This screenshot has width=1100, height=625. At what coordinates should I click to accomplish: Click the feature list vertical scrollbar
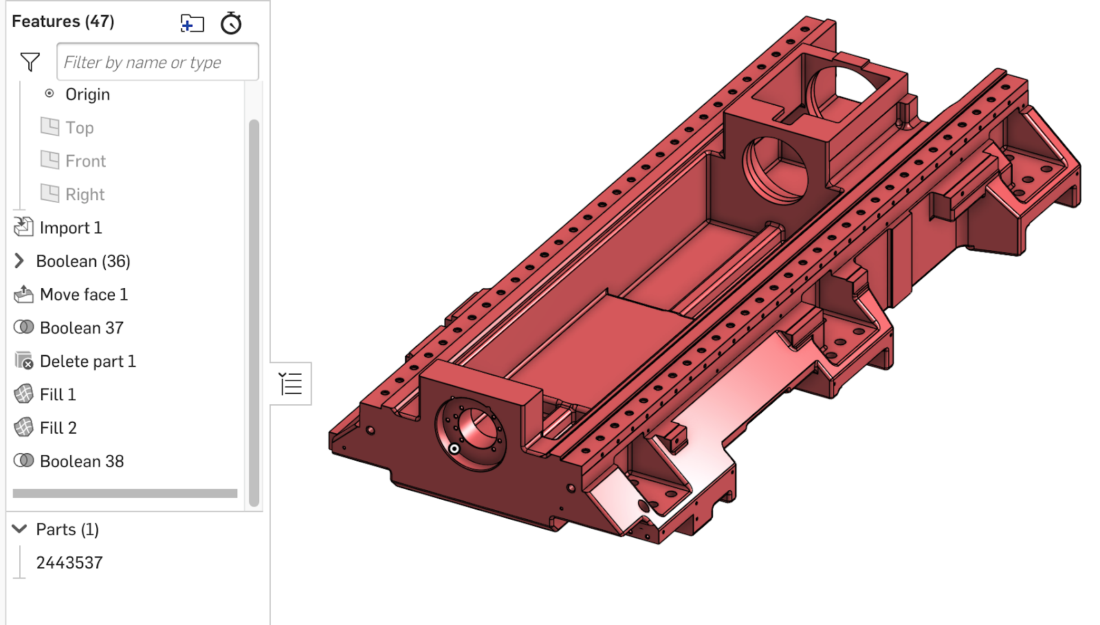pos(254,309)
